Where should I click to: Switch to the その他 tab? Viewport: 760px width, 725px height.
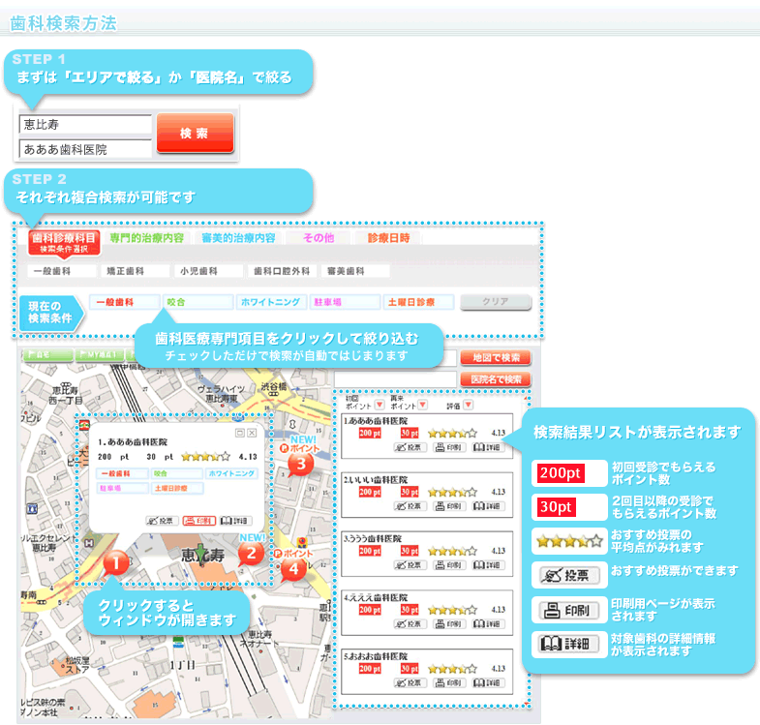point(319,238)
